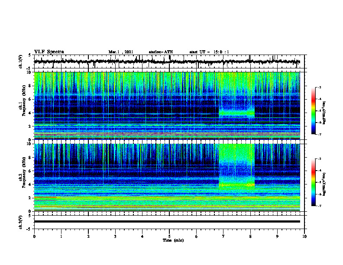Click the "5" tick on ch.1(V) axis

click(x=30, y=55)
